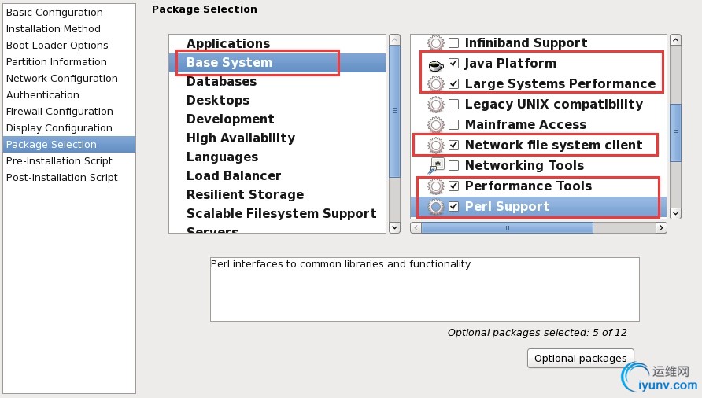Select the Resilient Storage category
Image resolution: width=702 pixels, height=398 pixels.
coord(277,195)
